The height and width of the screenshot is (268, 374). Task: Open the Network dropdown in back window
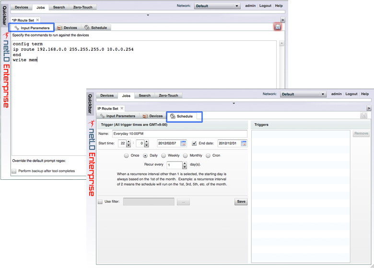(x=217, y=6)
